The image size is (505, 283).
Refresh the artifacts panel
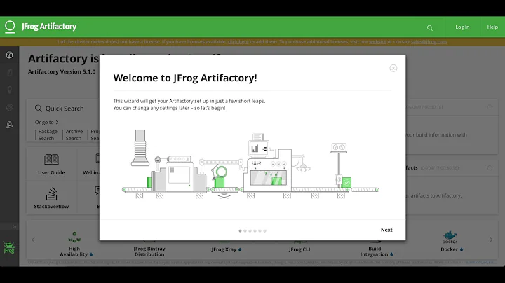pyautogui.click(x=490, y=168)
